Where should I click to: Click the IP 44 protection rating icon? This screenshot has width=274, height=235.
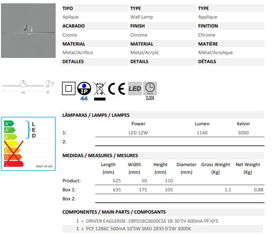point(84,91)
